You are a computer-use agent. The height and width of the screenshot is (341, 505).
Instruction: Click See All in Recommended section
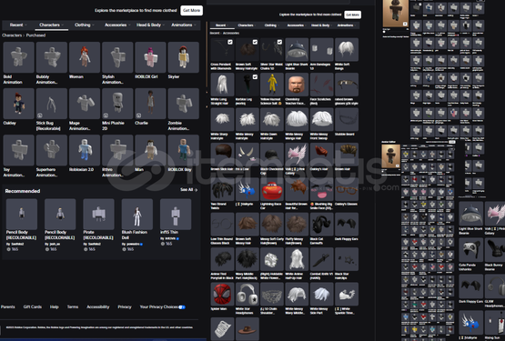pos(188,190)
